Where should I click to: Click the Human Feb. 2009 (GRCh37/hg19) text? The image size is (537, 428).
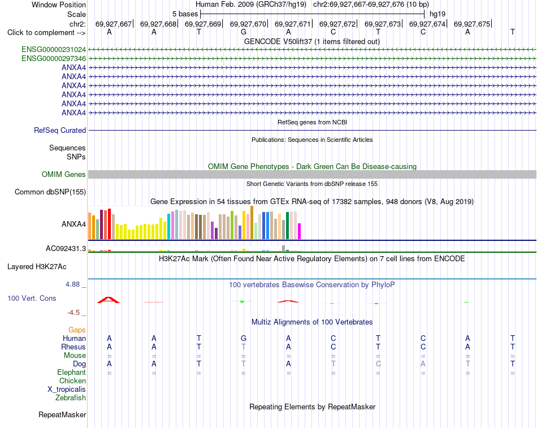tap(251, 5)
